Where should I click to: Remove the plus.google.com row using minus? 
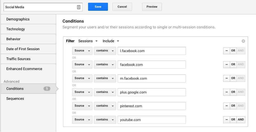tap(226, 92)
